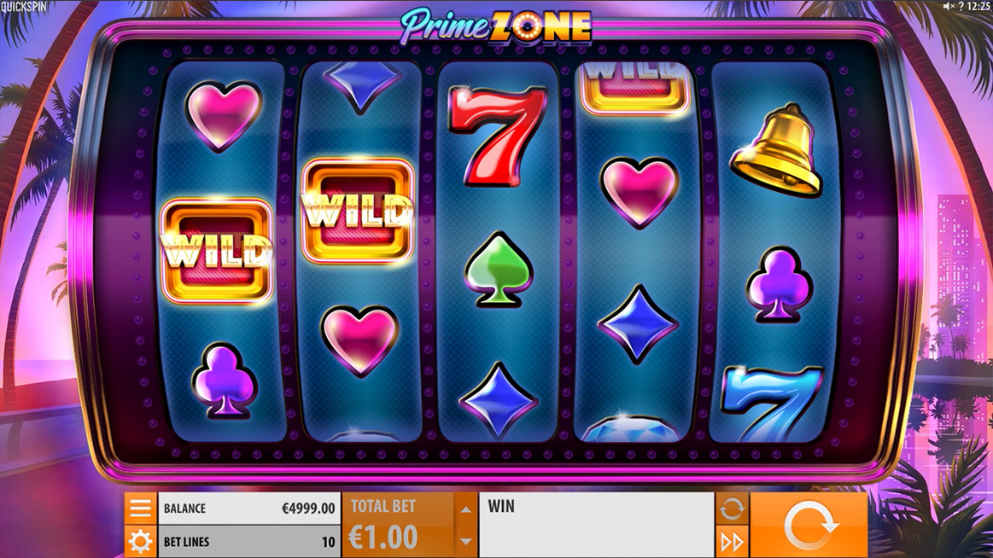Select the Total Bet €1.00 panel

pyautogui.click(x=399, y=525)
